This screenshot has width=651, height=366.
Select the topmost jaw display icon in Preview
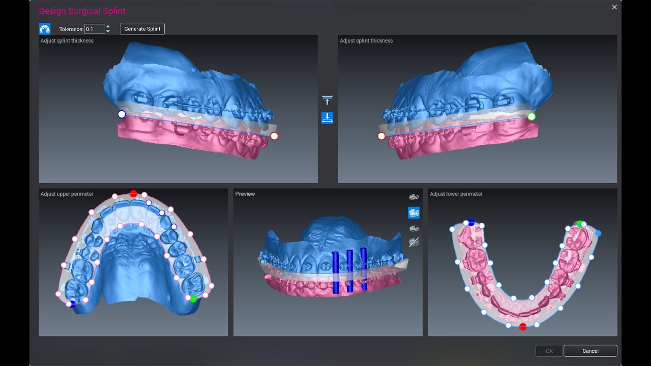coord(414,197)
